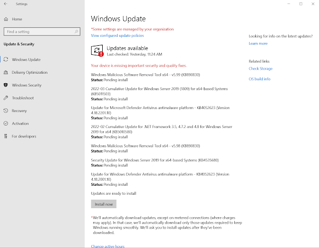This screenshot has width=319, height=248.
Task: Click the Updates available heading
Action: (128, 48)
